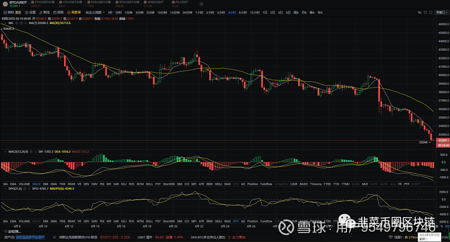The height and width of the screenshot is (242, 450).
Task: Choose VOLUME in MACD panel indicator strip
Action: point(24,184)
